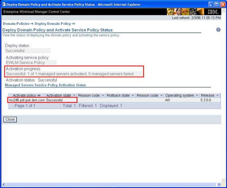227x188 pixels.
Task: Minimize the Internet Explorer window
Action: [x=211, y=4]
